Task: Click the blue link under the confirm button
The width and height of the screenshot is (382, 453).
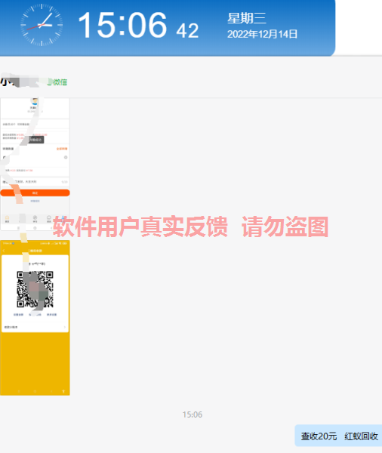Action: coord(35,201)
